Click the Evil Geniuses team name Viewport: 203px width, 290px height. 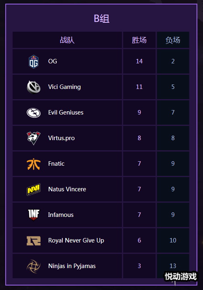[x=66, y=112]
